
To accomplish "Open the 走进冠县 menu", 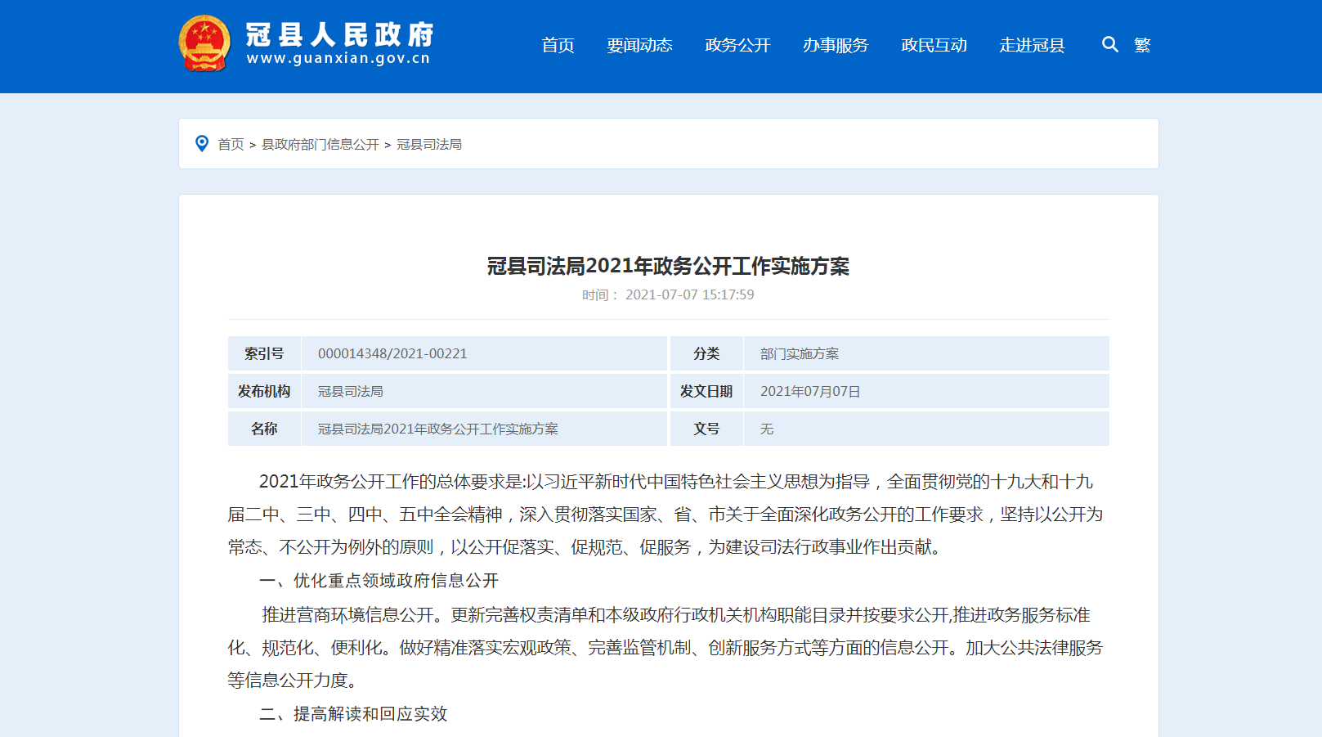I will point(1032,45).
